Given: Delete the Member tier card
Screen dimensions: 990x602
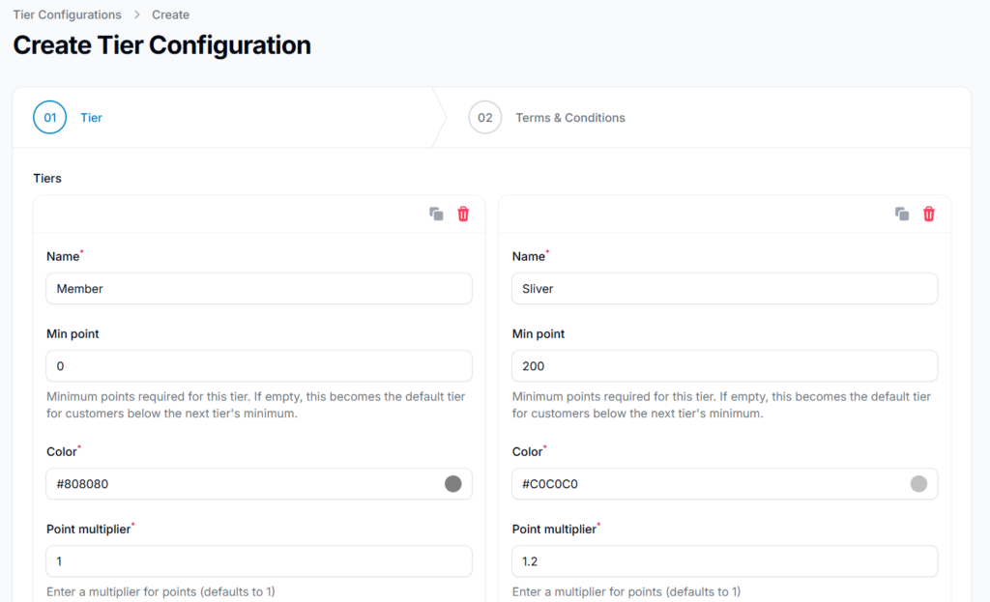Looking at the screenshot, I should pos(463,214).
